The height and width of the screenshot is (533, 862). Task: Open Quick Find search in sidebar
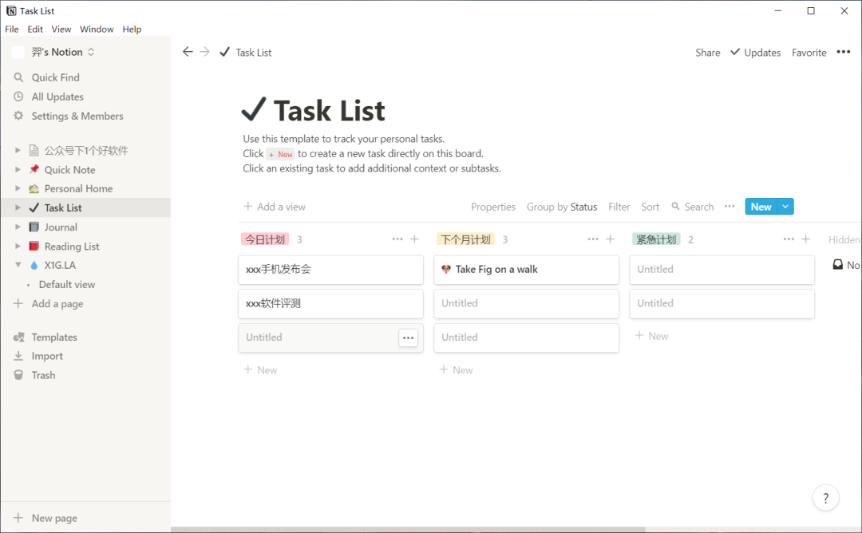click(x=55, y=77)
